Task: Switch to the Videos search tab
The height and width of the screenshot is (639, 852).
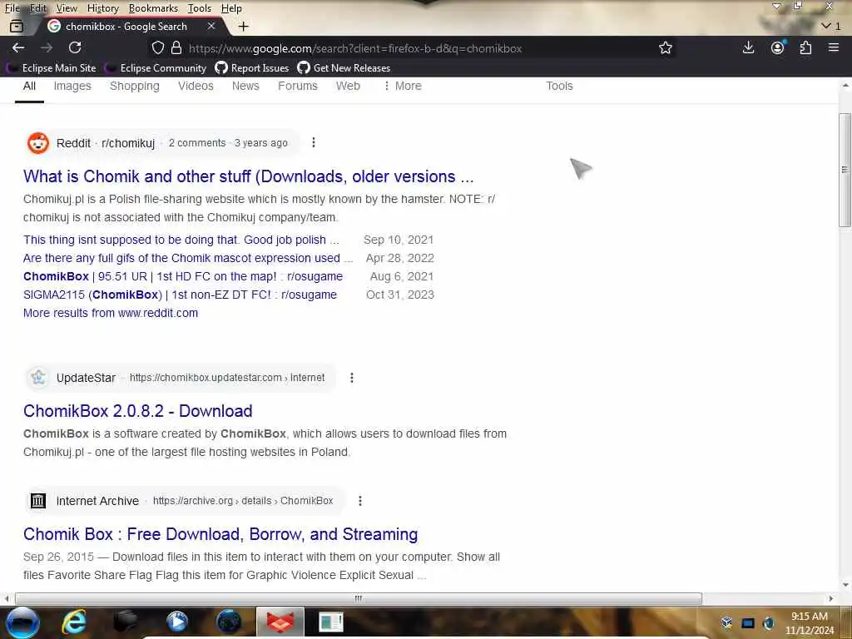Action: coord(196,86)
